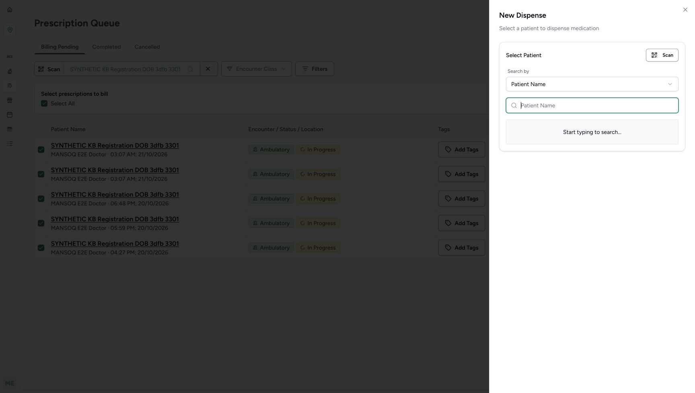Open the Search by Patient Name dropdown
Screen dimensions: 695x393
(592, 84)
